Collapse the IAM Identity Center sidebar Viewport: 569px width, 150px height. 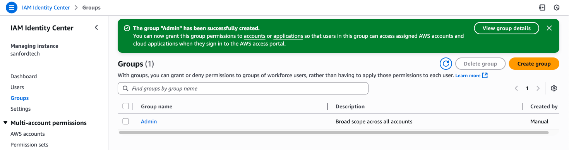tap(96, 27)
